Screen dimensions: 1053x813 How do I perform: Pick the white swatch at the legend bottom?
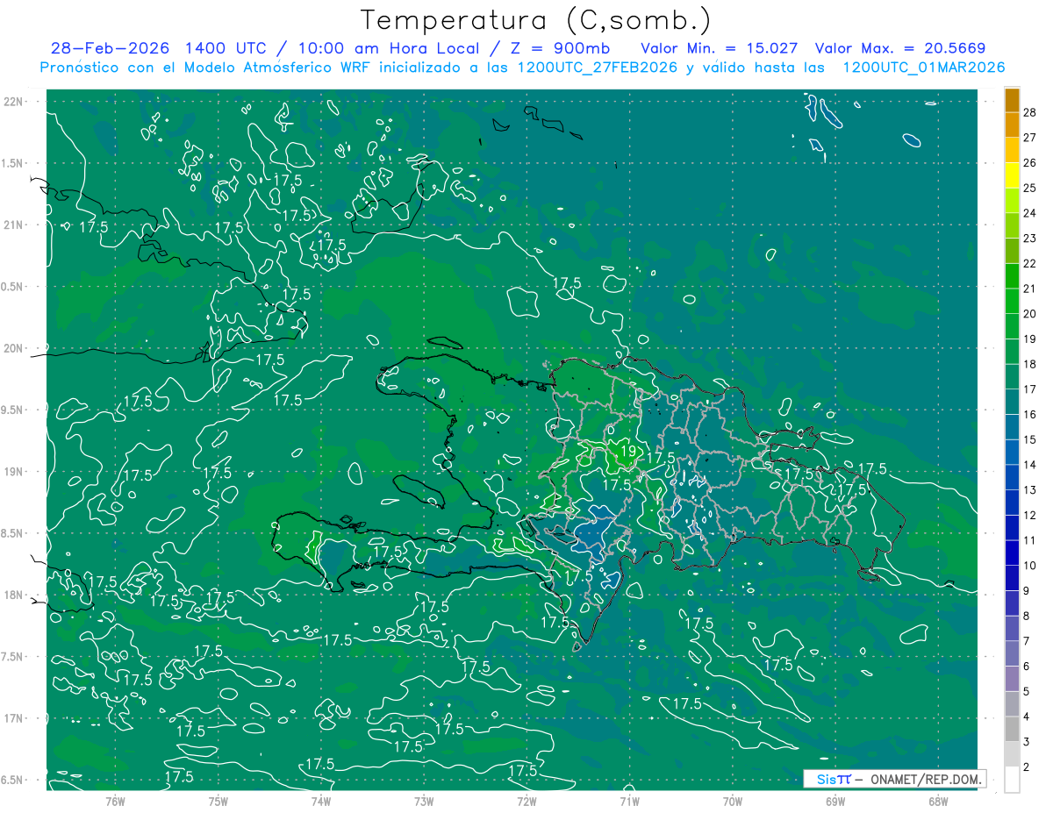coord(1012,780)
